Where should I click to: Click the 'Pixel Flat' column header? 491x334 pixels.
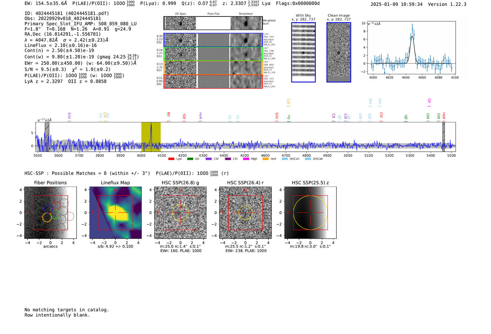tap(213, 14)
